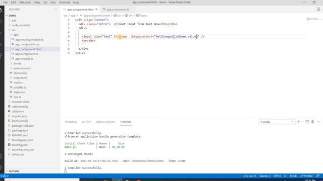The image size is (323, 181).
Task: Split the editor right
Action: 318,9
